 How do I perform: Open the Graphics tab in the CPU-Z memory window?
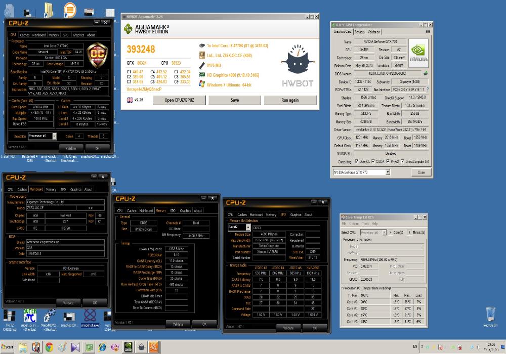[x=185, y=211]
